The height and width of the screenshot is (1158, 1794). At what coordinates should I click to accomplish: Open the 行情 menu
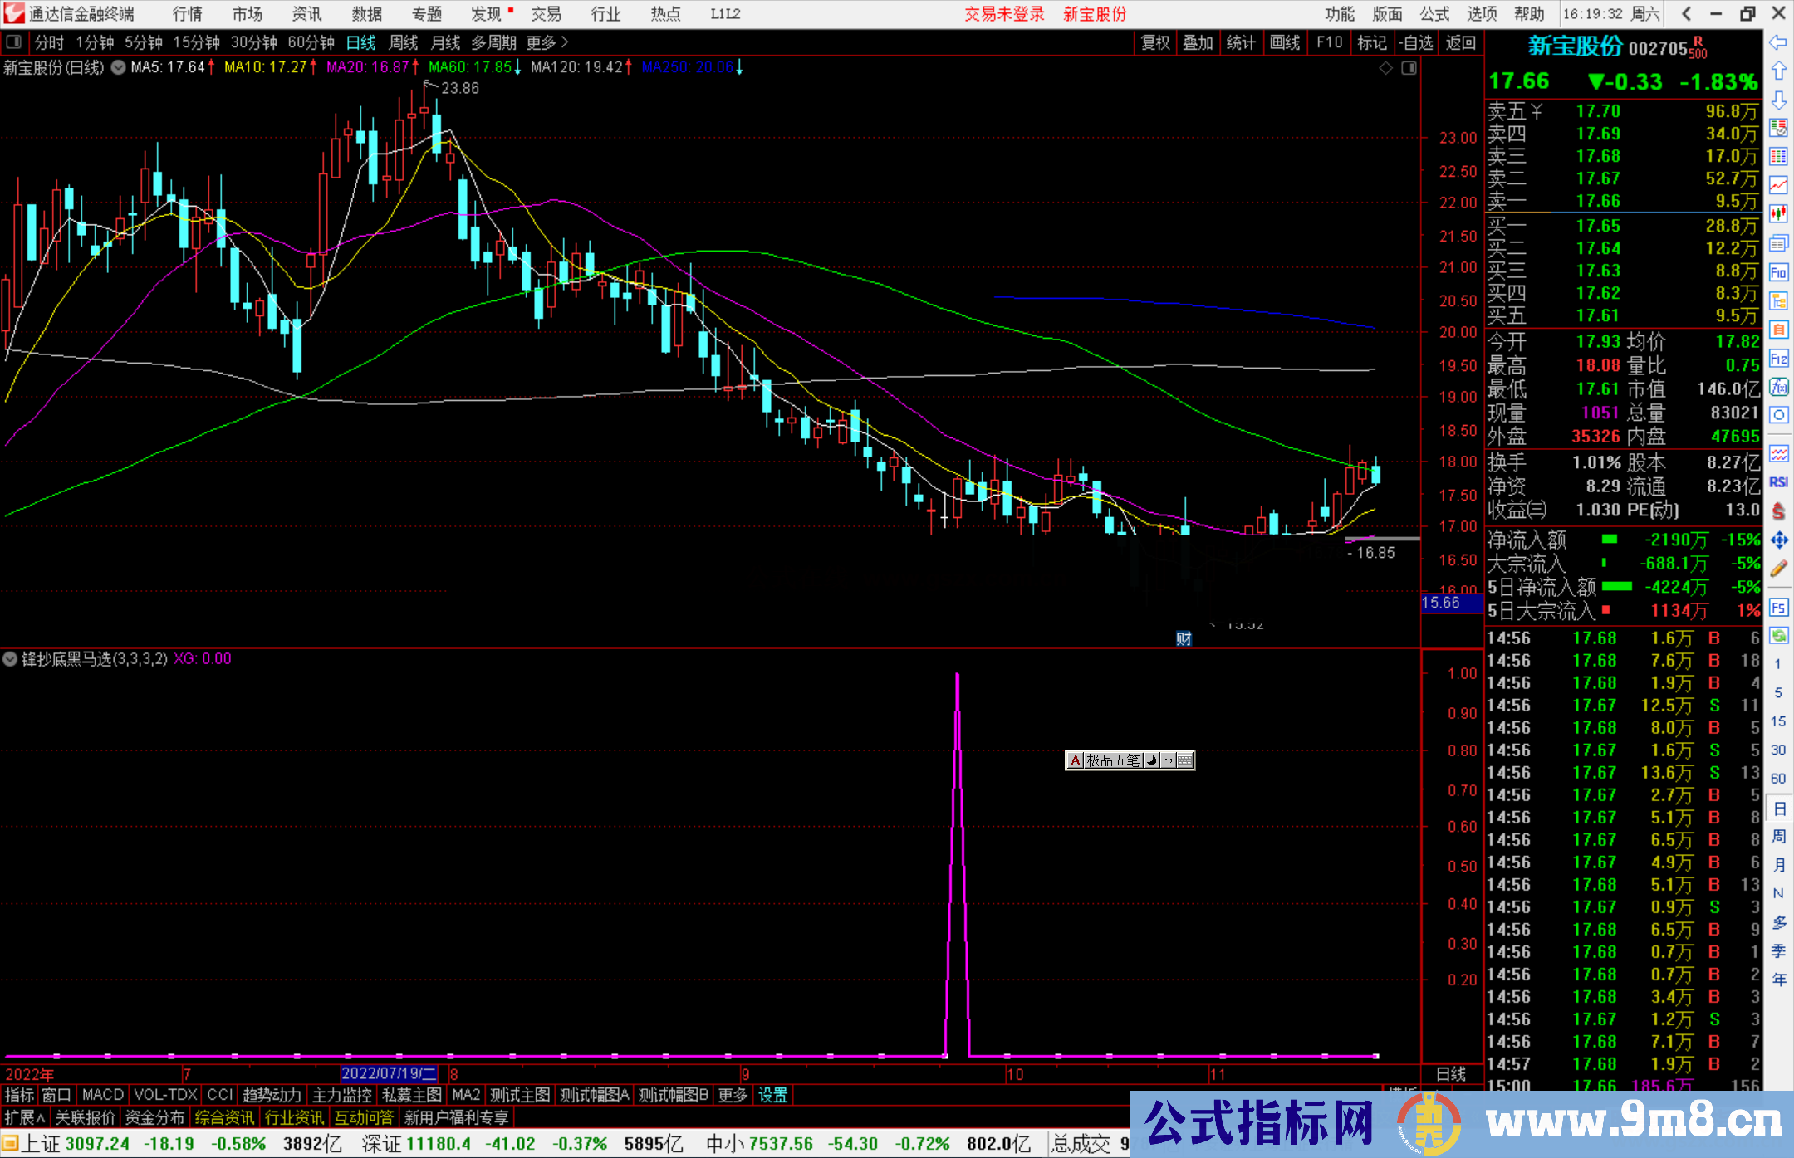[188, 14]
